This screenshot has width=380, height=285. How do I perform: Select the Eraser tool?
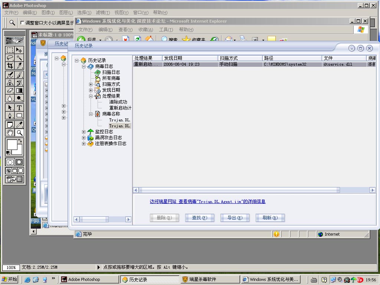[x=10, y=91]
